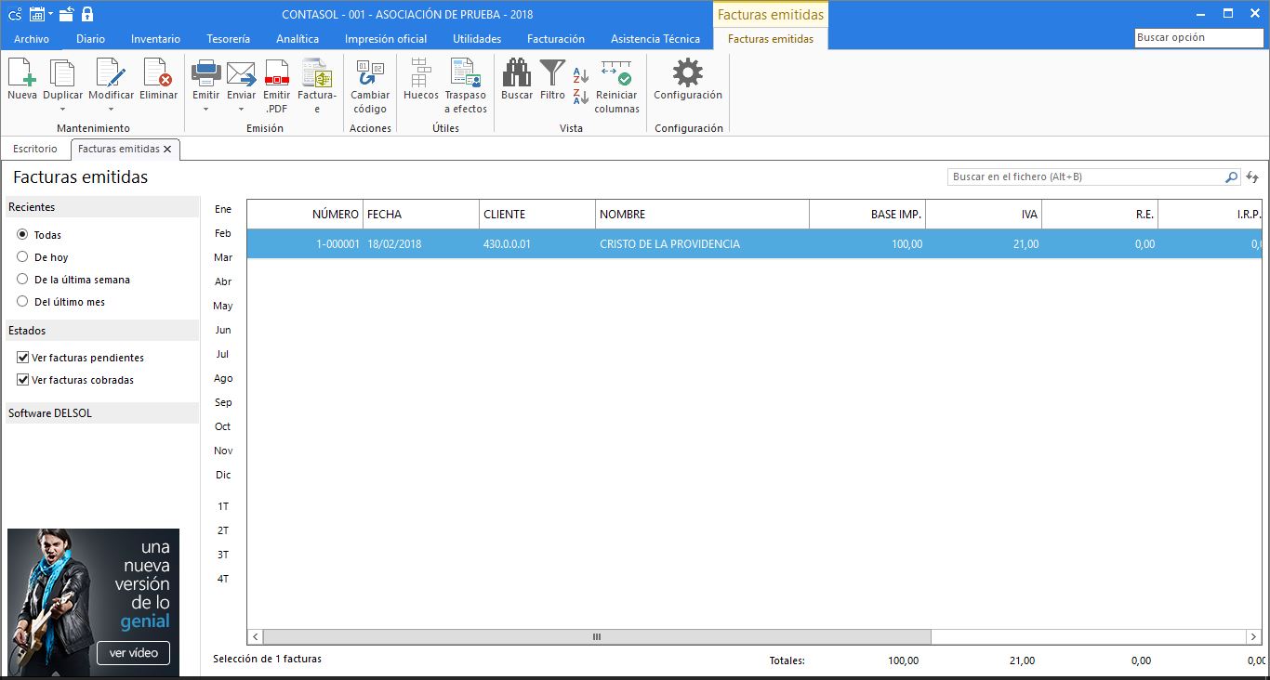Image resolution: width=1270 pixels, height=680 pixels.
Task: Open the Analítica ribbon tab
Action: (298, 39)
